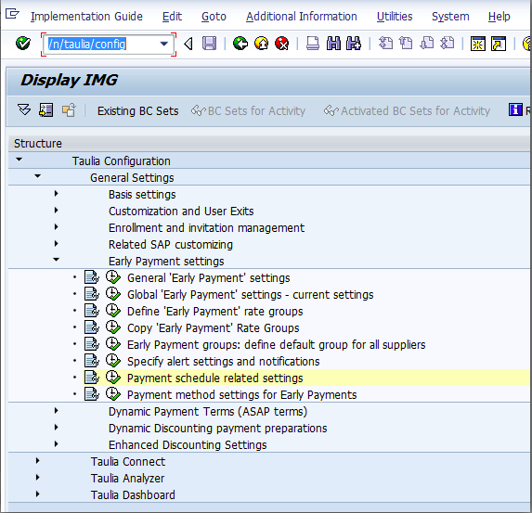Click the window menu icon at top-left
This screenshot has width=532, height=513.
[12, 14]
